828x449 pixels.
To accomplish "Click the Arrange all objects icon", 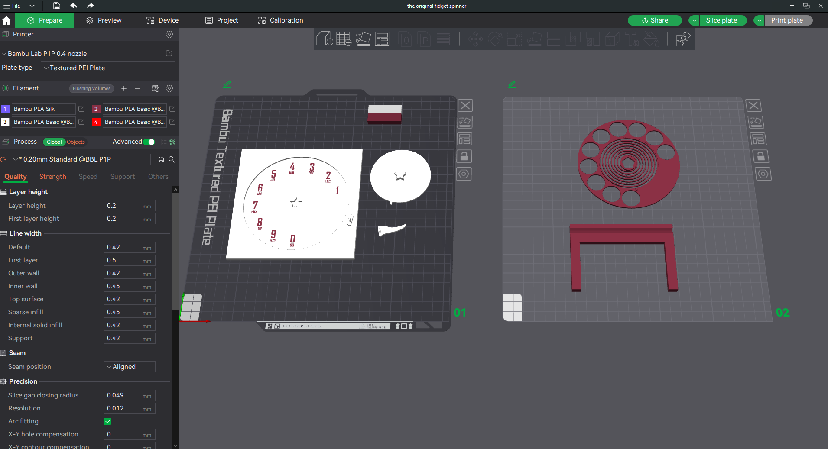I will pyautogui.click(x=382, y=39).
